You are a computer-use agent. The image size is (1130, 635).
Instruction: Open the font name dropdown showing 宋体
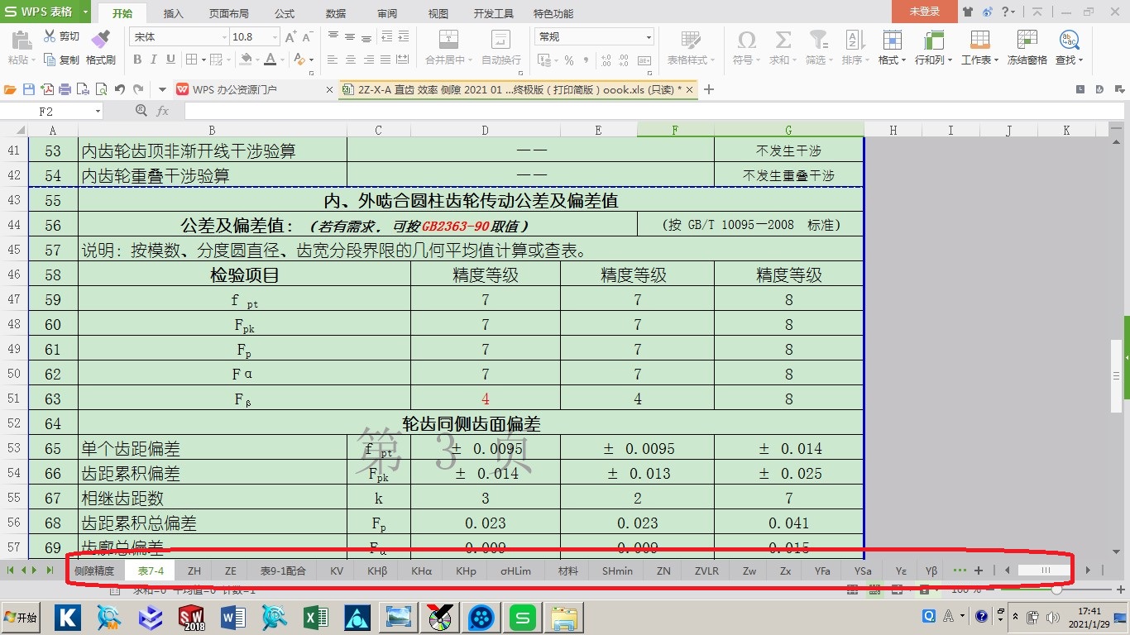(179, 37)
